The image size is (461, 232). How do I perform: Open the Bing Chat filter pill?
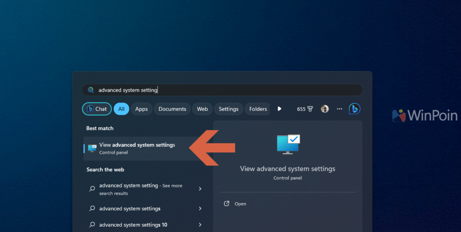[x=97, y=109]
